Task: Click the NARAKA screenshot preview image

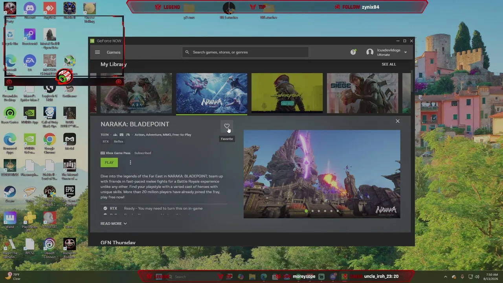Action: (322, 174)
